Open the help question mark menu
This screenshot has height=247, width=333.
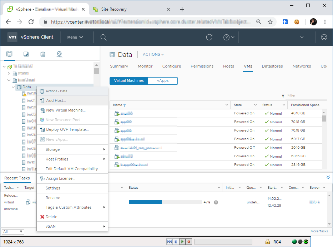coord(228,37)
